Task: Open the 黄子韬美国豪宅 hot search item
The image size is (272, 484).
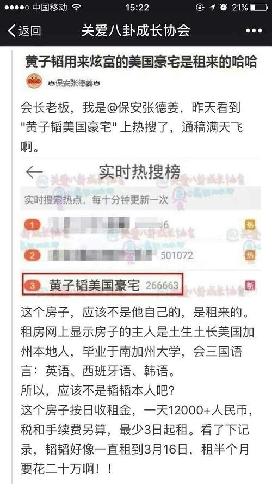Action: 102,285
